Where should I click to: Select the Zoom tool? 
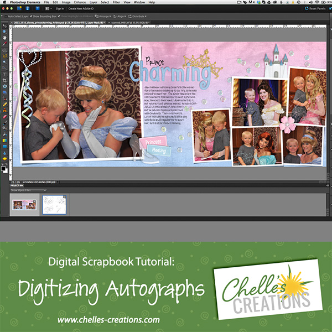4,32
